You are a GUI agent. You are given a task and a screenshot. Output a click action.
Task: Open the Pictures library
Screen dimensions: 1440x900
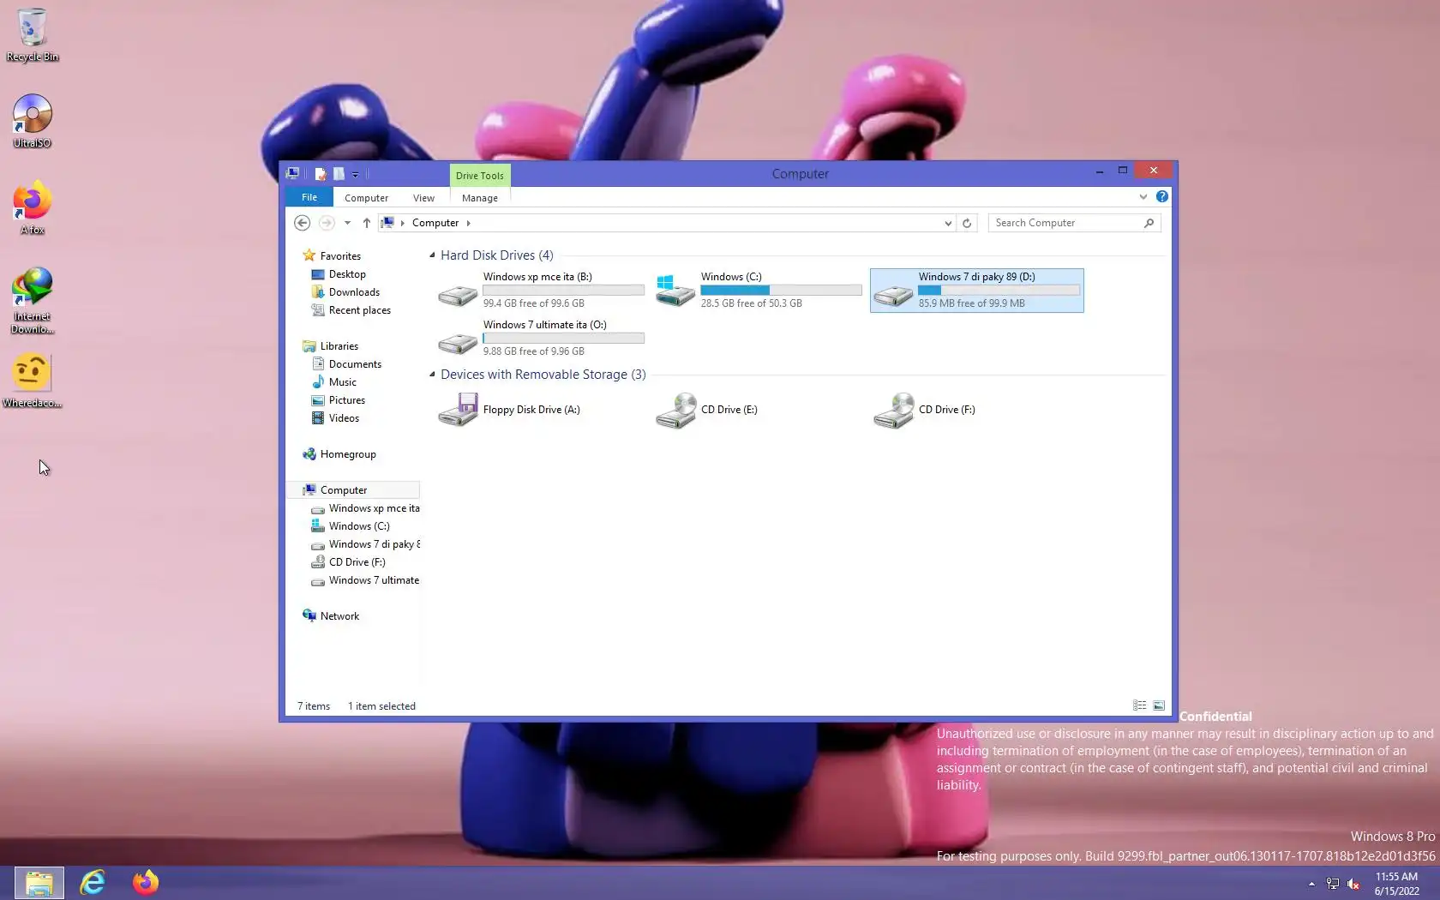(x=346, y=400)
